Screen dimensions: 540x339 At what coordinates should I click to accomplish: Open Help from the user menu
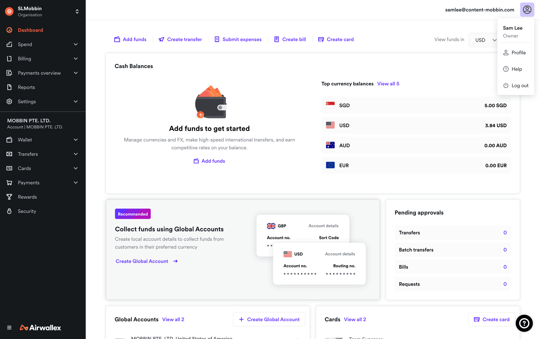516,69
